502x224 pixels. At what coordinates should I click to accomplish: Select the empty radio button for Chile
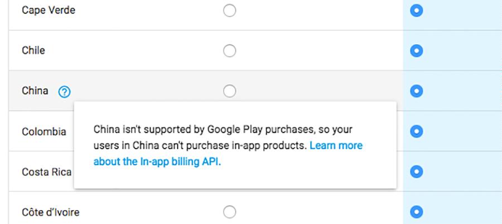[230, 51]
